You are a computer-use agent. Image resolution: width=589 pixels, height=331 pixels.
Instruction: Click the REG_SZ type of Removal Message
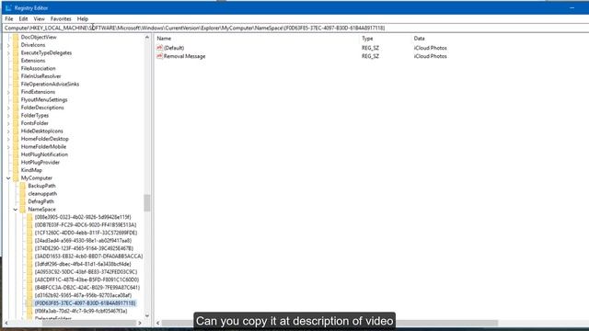370,56
